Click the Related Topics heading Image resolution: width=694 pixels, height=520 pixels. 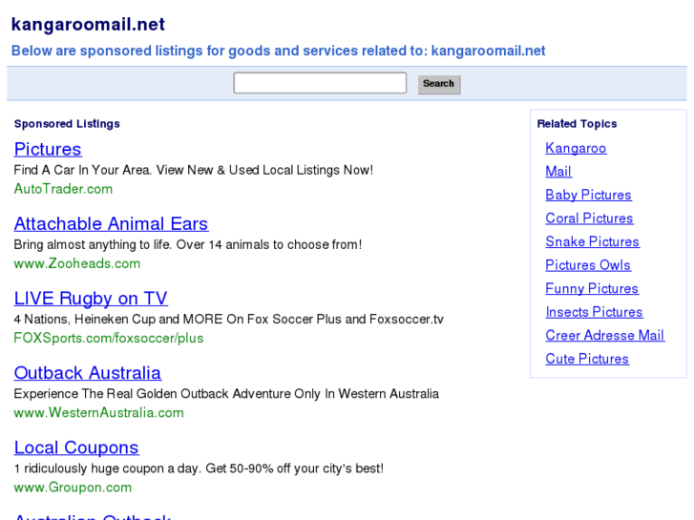click(577, 124)
